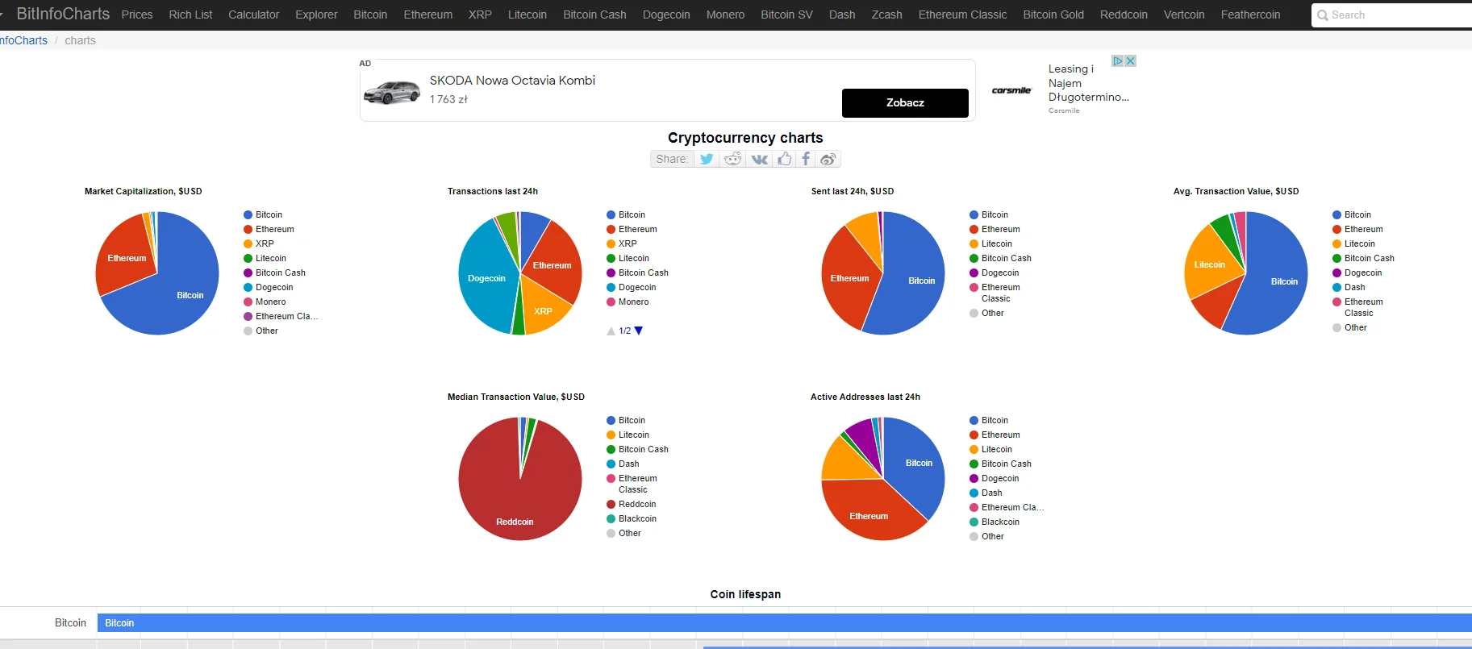Click Monero legend swatch in Transactions chart
Screen dimensions: 1472x649
611,302
